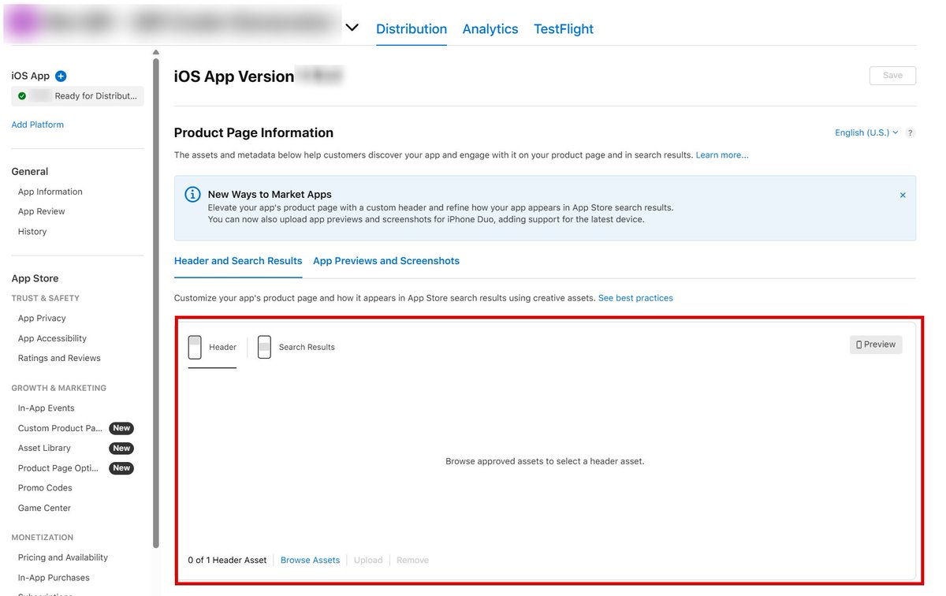946x596 pixels.
Task: Open In-App Purchases in sidebar
Action: click(54, 578)
